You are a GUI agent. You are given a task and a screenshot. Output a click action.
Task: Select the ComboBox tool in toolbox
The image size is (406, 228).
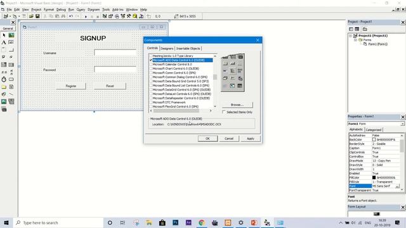click(4, 65)
